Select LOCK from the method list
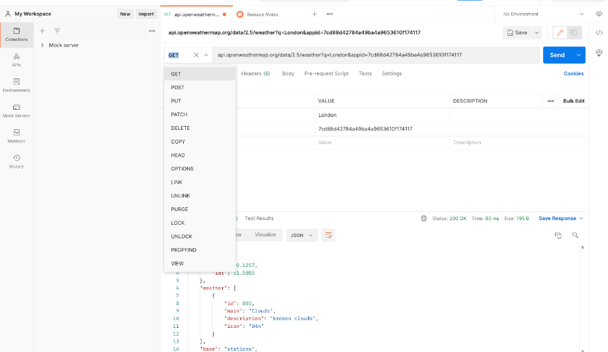This screenshot has width=608, height=352. (199, 223)
